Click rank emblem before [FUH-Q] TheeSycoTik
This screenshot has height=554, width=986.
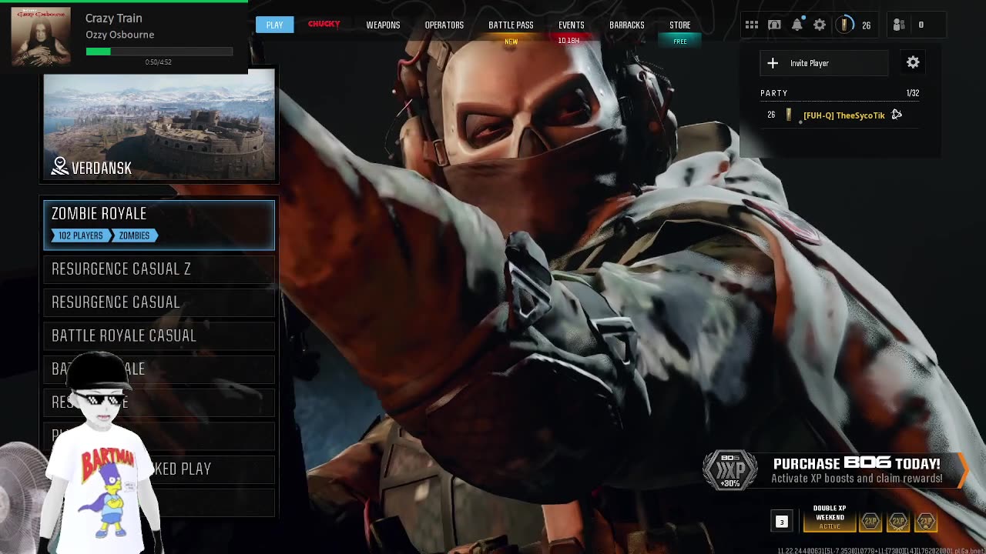coord(788,115)
